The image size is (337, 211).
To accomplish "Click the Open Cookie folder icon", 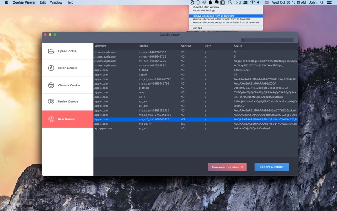I will (51, 51).
